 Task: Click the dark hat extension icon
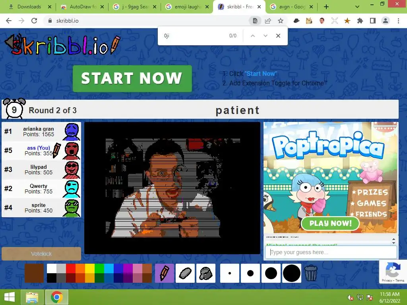[x=296, y=21]
